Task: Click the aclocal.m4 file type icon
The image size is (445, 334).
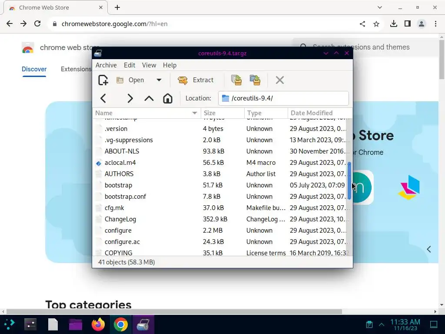Action: pos(99,164)
